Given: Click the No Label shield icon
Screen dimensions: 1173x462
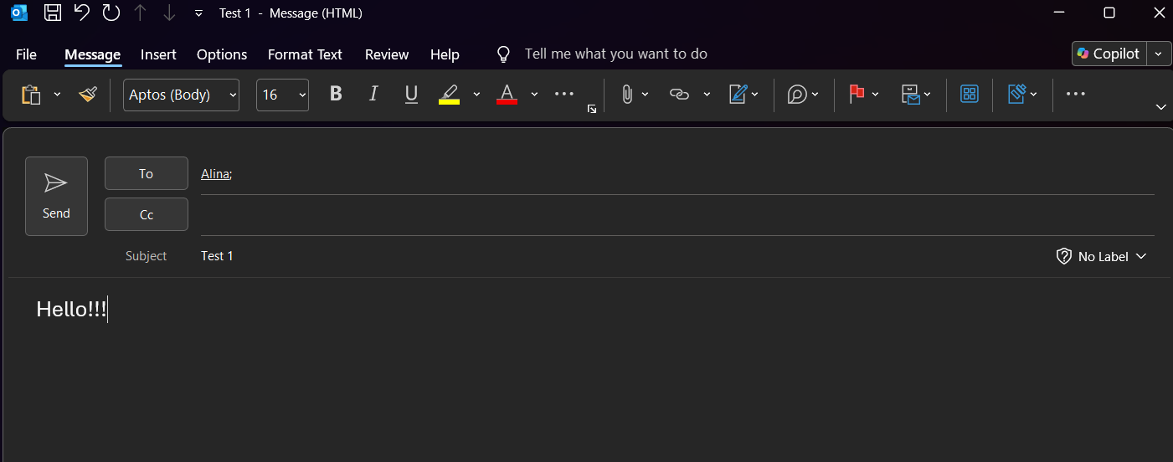Looking at the screenshot, I should 1063,256.
